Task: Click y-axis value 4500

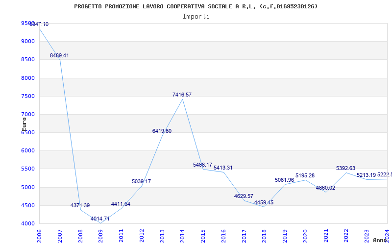Action: pos(28,205)
